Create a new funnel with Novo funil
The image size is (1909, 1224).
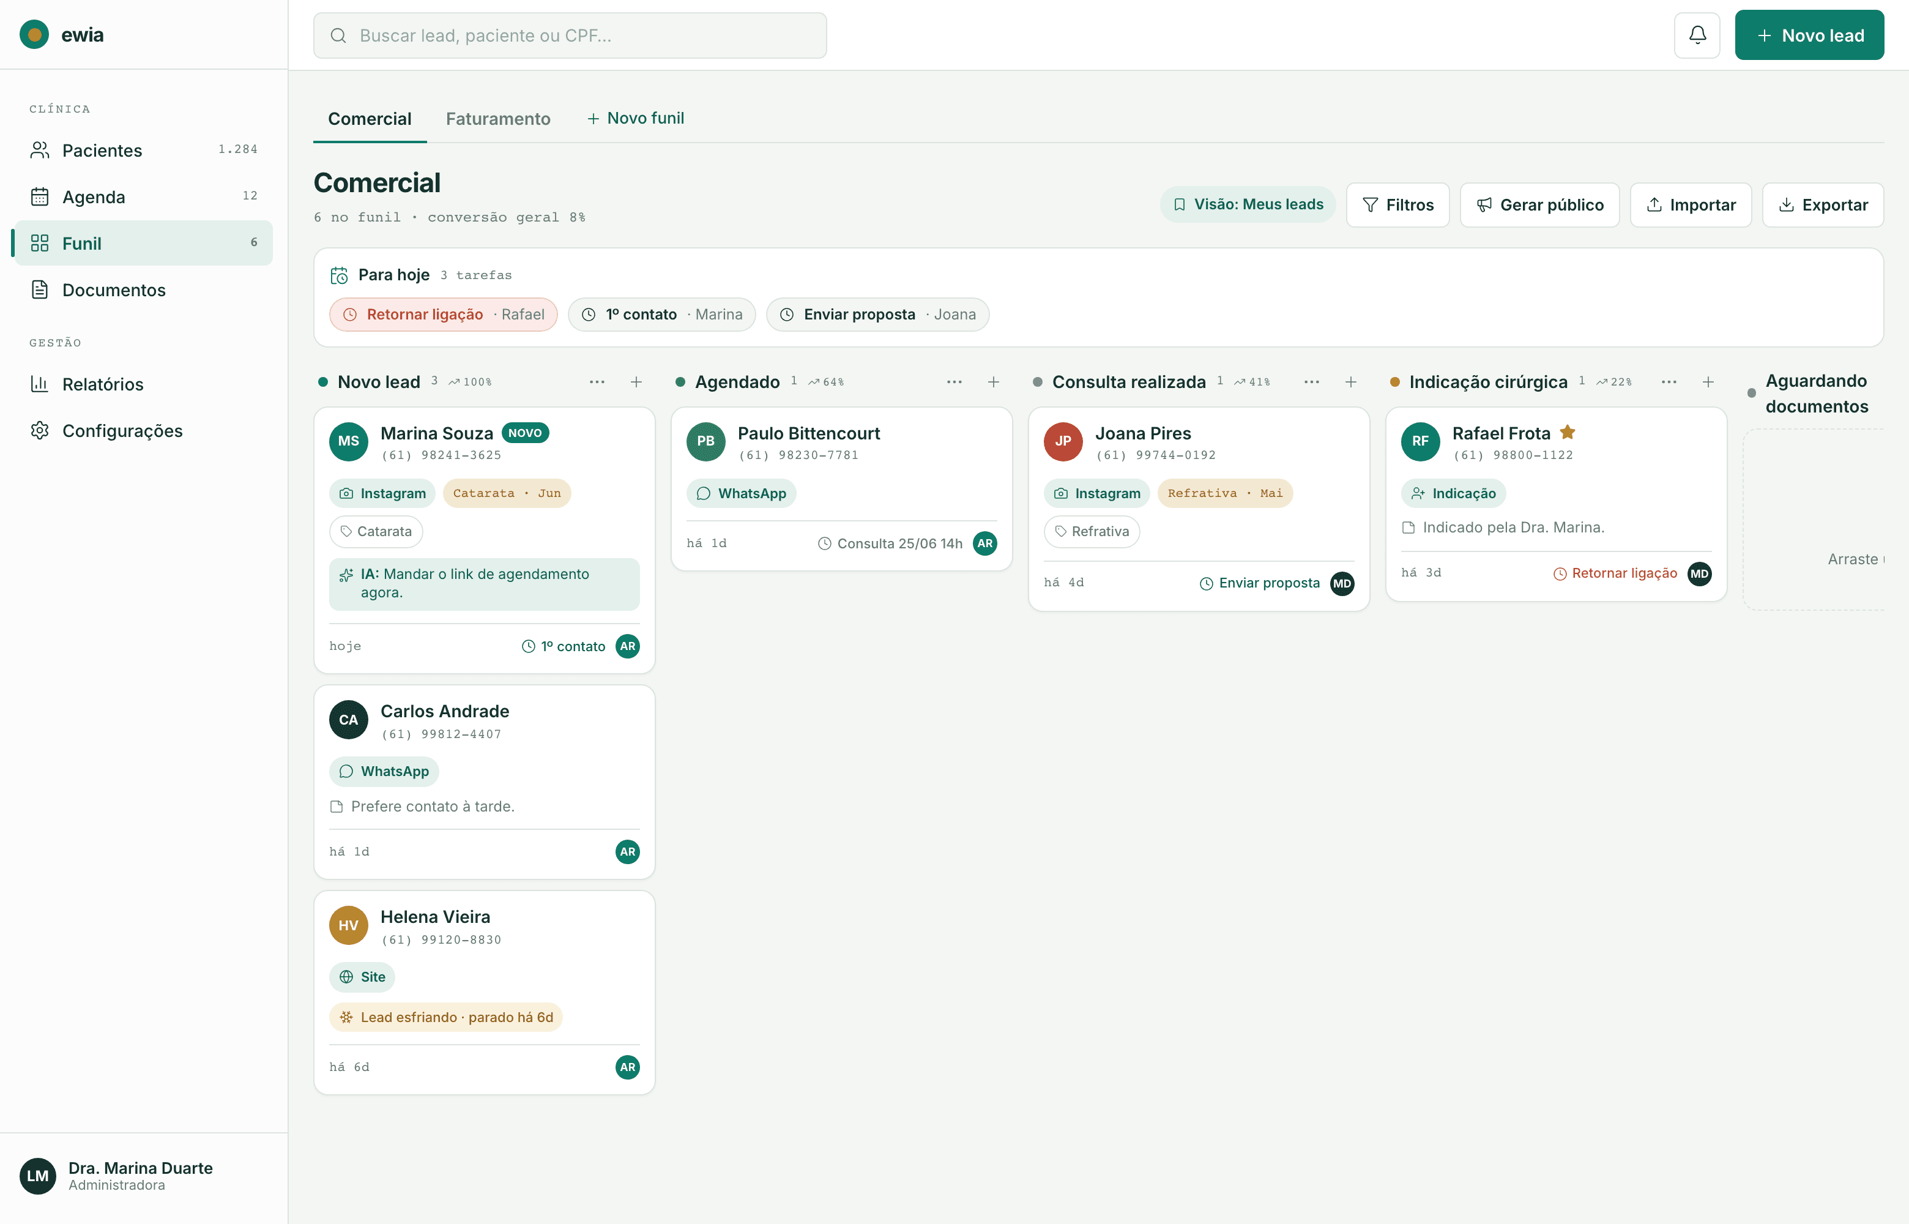pyautogui.click(x=636, y=119)
